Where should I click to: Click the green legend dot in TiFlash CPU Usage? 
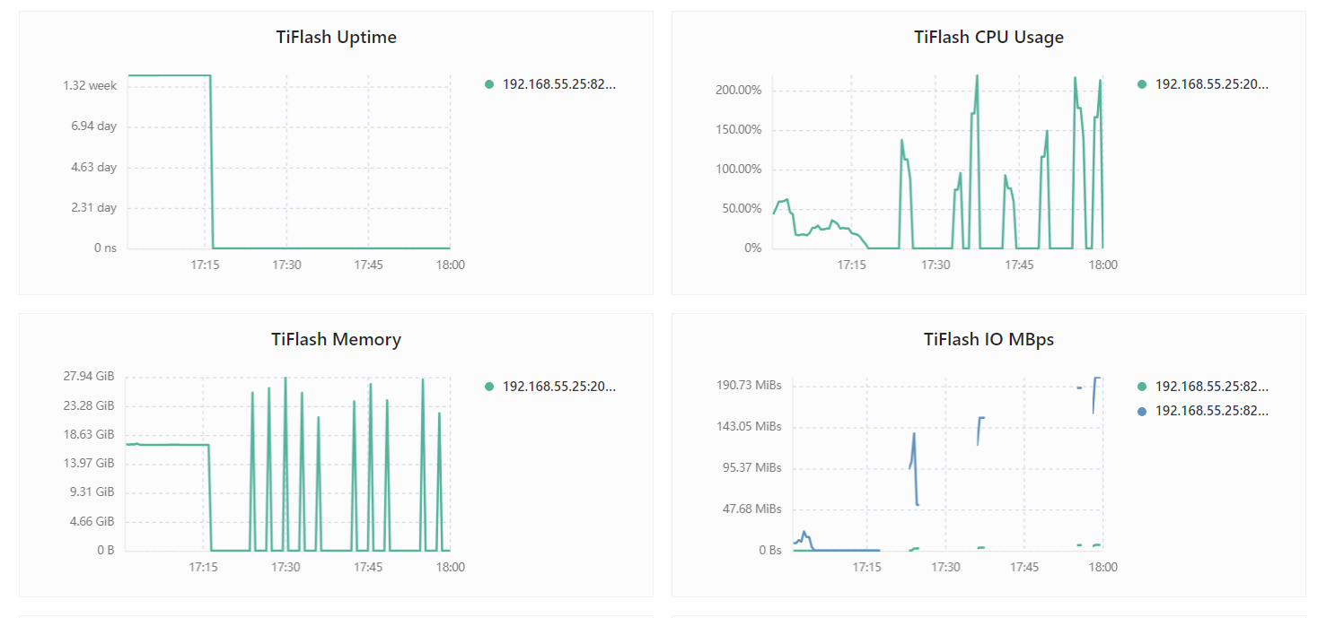coord(1142,84)
